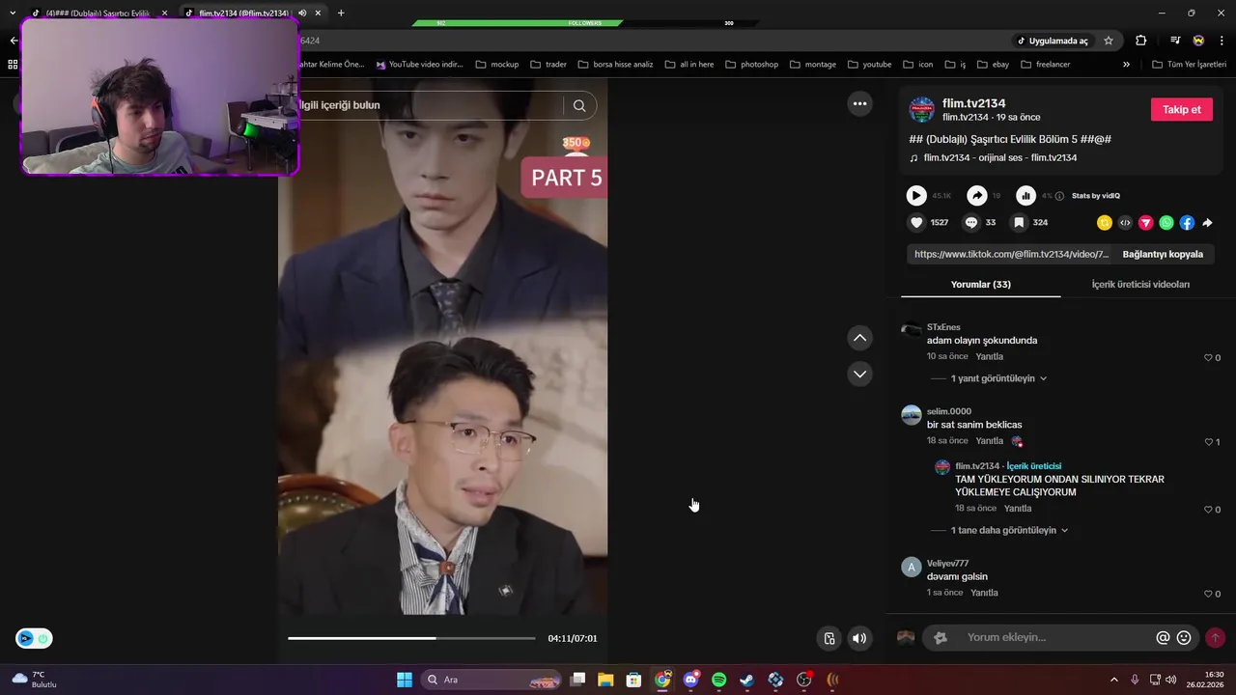Open comments via speech bubble icon
Viewport: 1236px width, 695px height.
[x=971, y=222]
